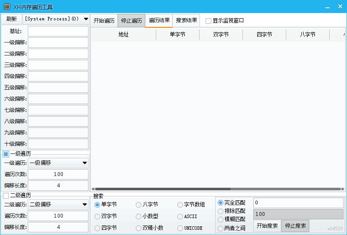The height and width of the screenshot is (235, 347).
Task: Select the 八字节 radio option
Action: click(x=139, y=205)
